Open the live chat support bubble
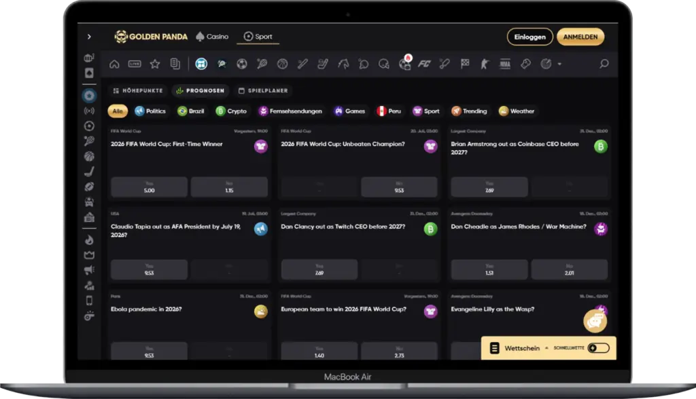The image size is (696, 399). point(595,321)
